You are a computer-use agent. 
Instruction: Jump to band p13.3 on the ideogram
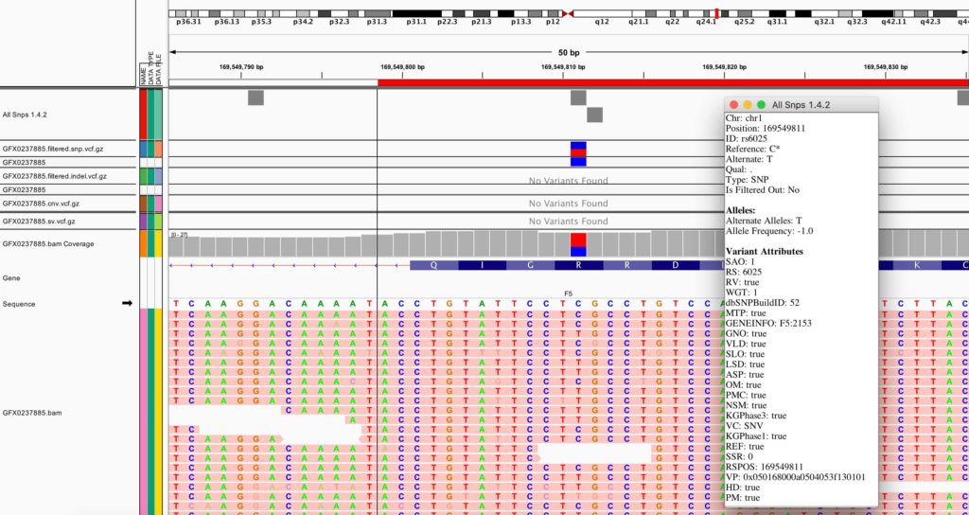(521, 21)
